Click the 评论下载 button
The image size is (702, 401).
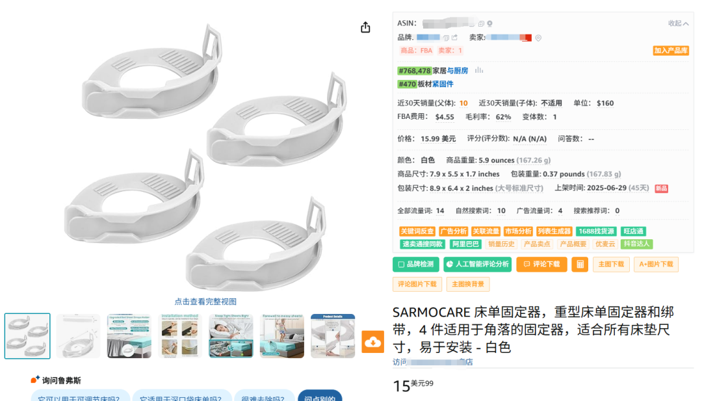pos(541,265)
